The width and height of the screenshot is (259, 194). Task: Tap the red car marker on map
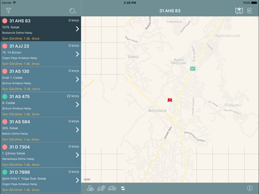(170, 100)
